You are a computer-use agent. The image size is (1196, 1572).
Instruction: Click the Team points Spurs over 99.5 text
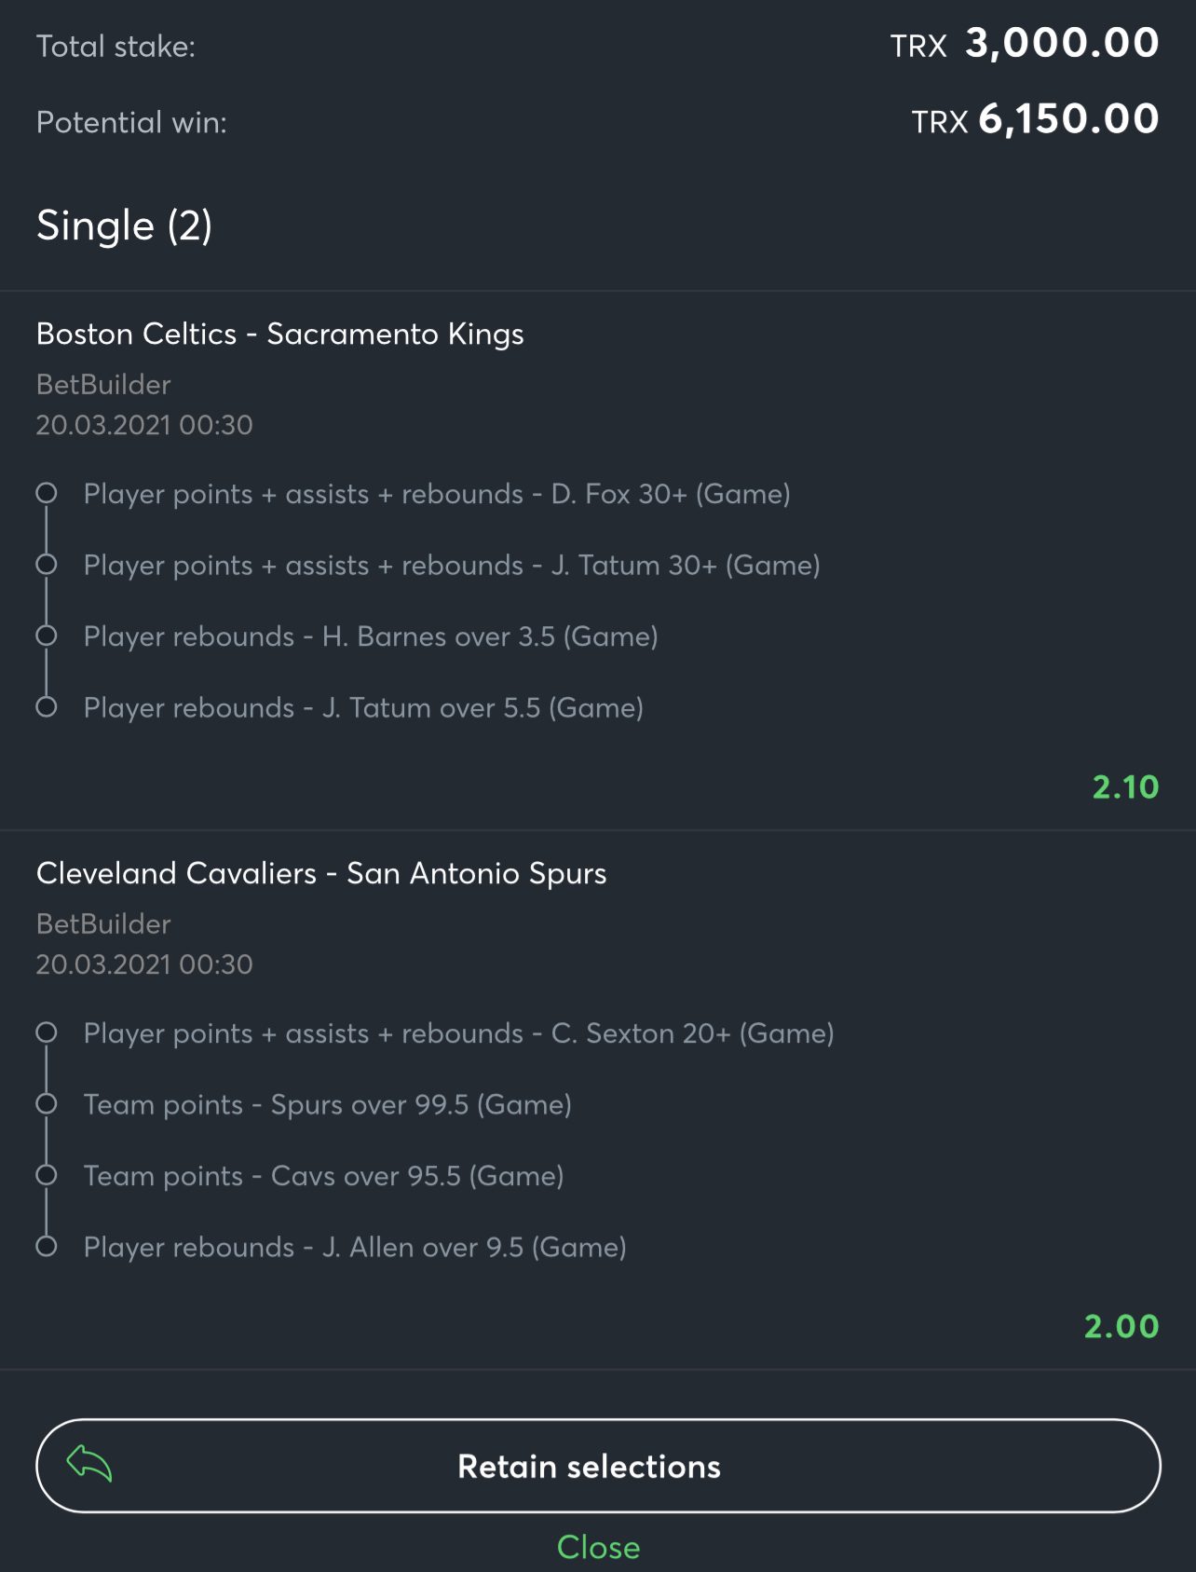328,1104
